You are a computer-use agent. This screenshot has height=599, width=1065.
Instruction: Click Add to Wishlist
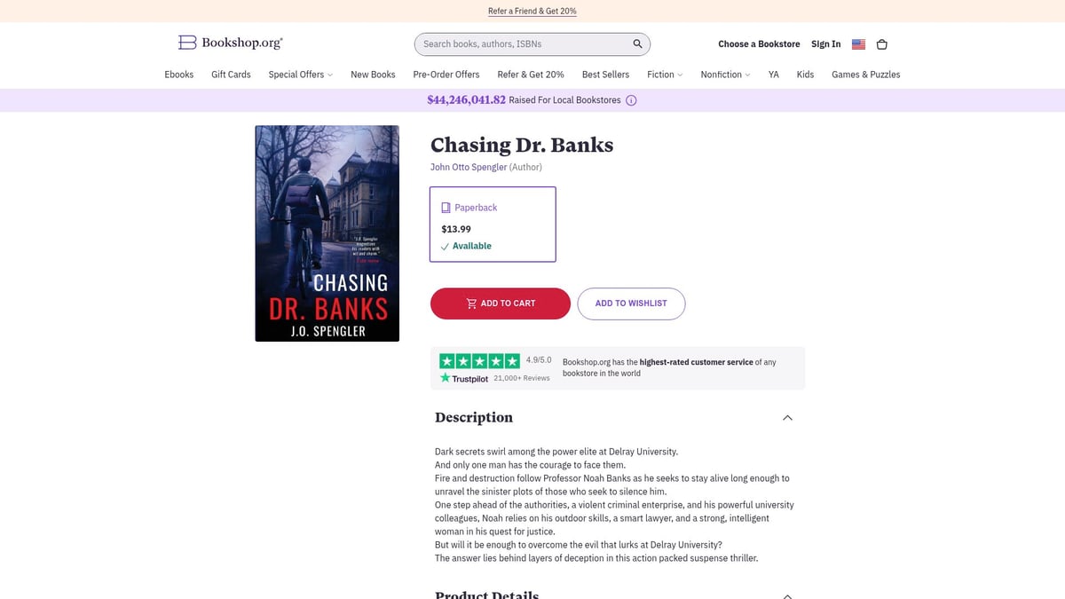click(x=631, y=303)
